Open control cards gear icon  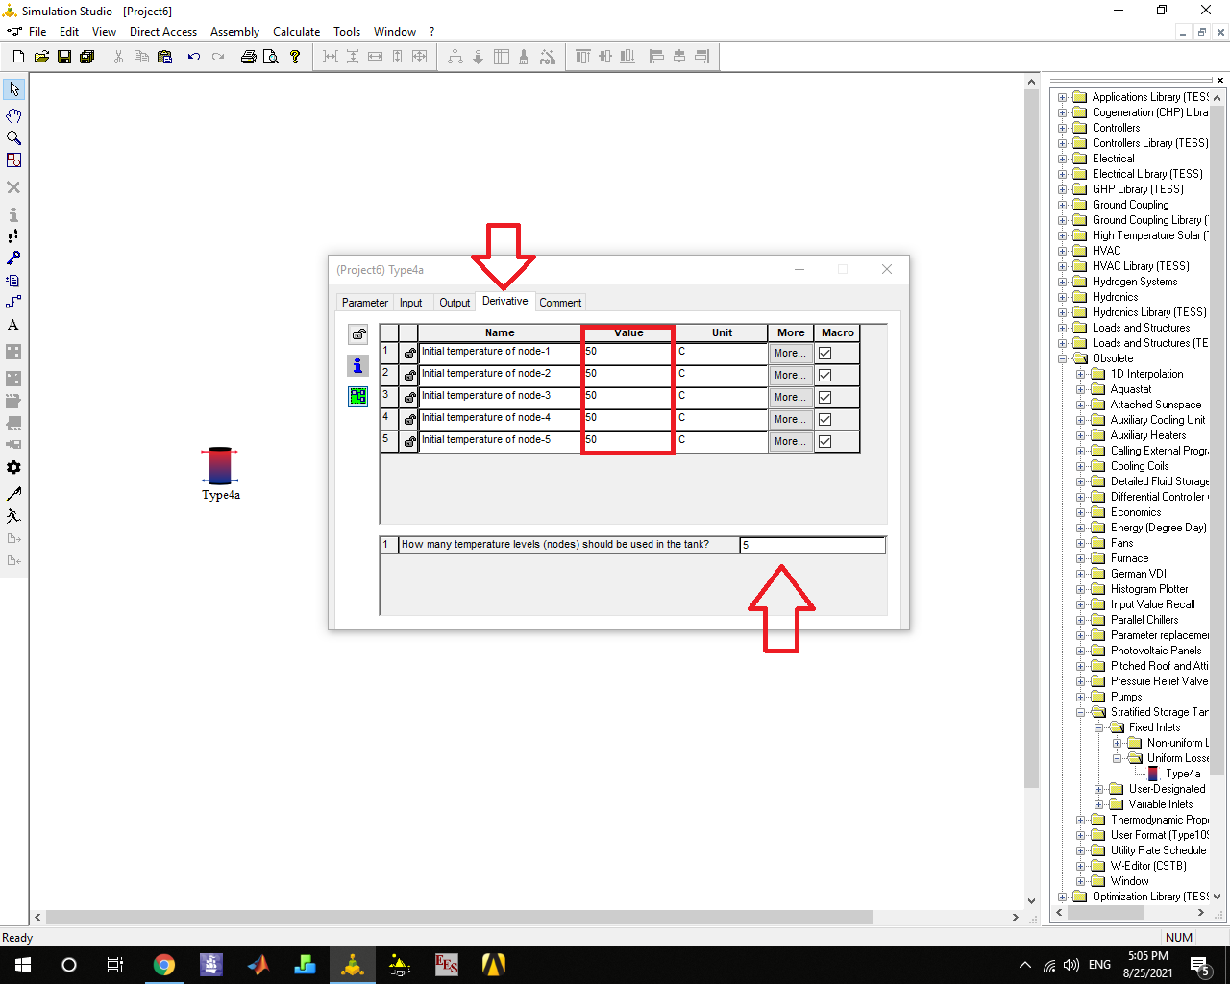(x=13, y=468)
